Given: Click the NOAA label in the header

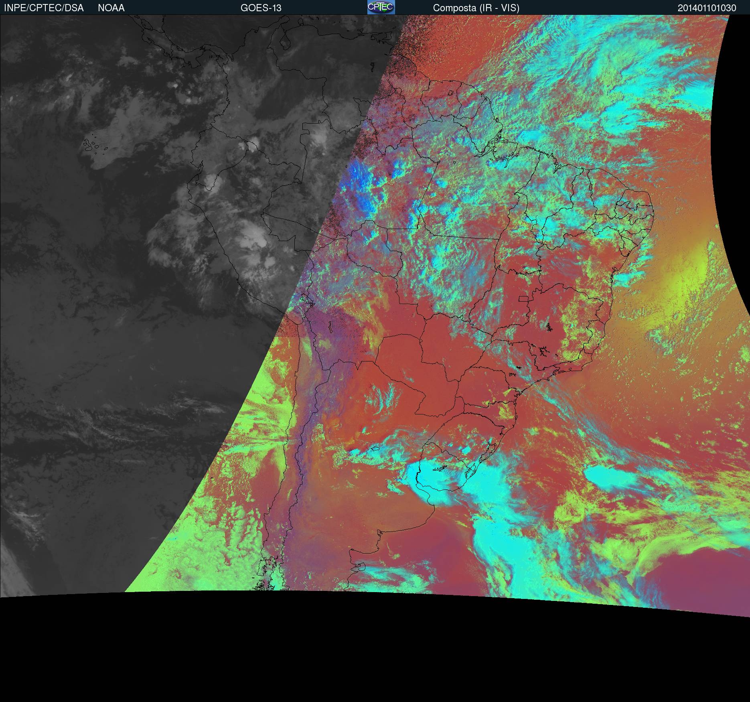Looking at the screenshot, I should 111,8.
